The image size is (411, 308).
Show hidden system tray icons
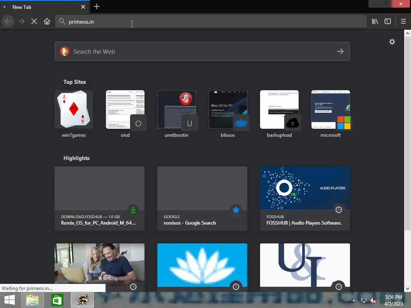click(354, 300)
